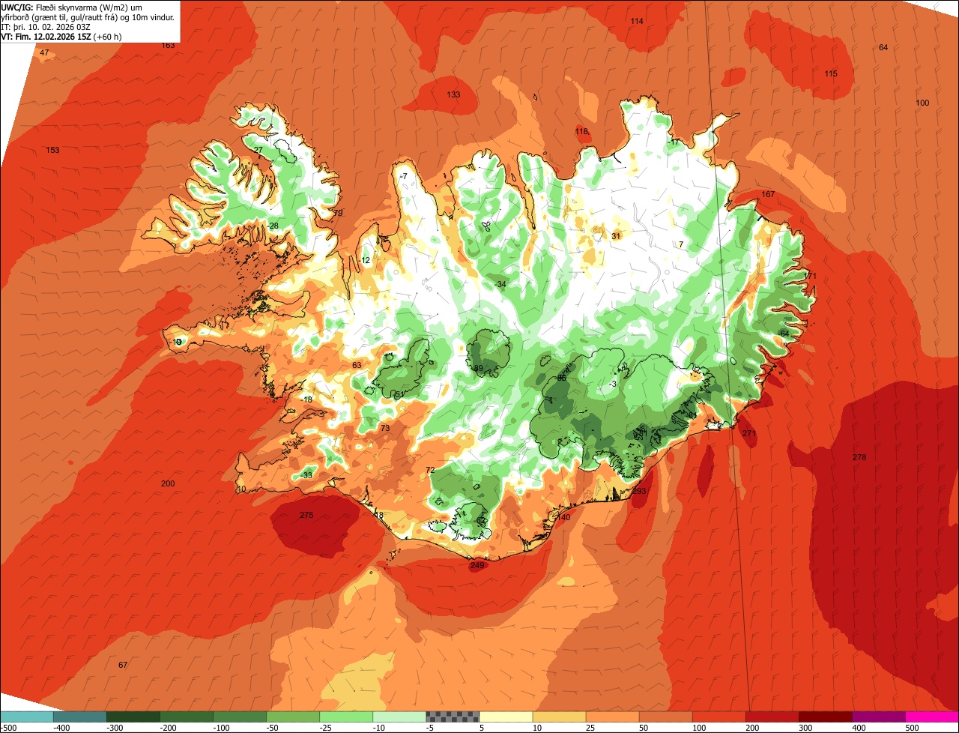Select the magenta legend swatch above 500

[932, 717]
